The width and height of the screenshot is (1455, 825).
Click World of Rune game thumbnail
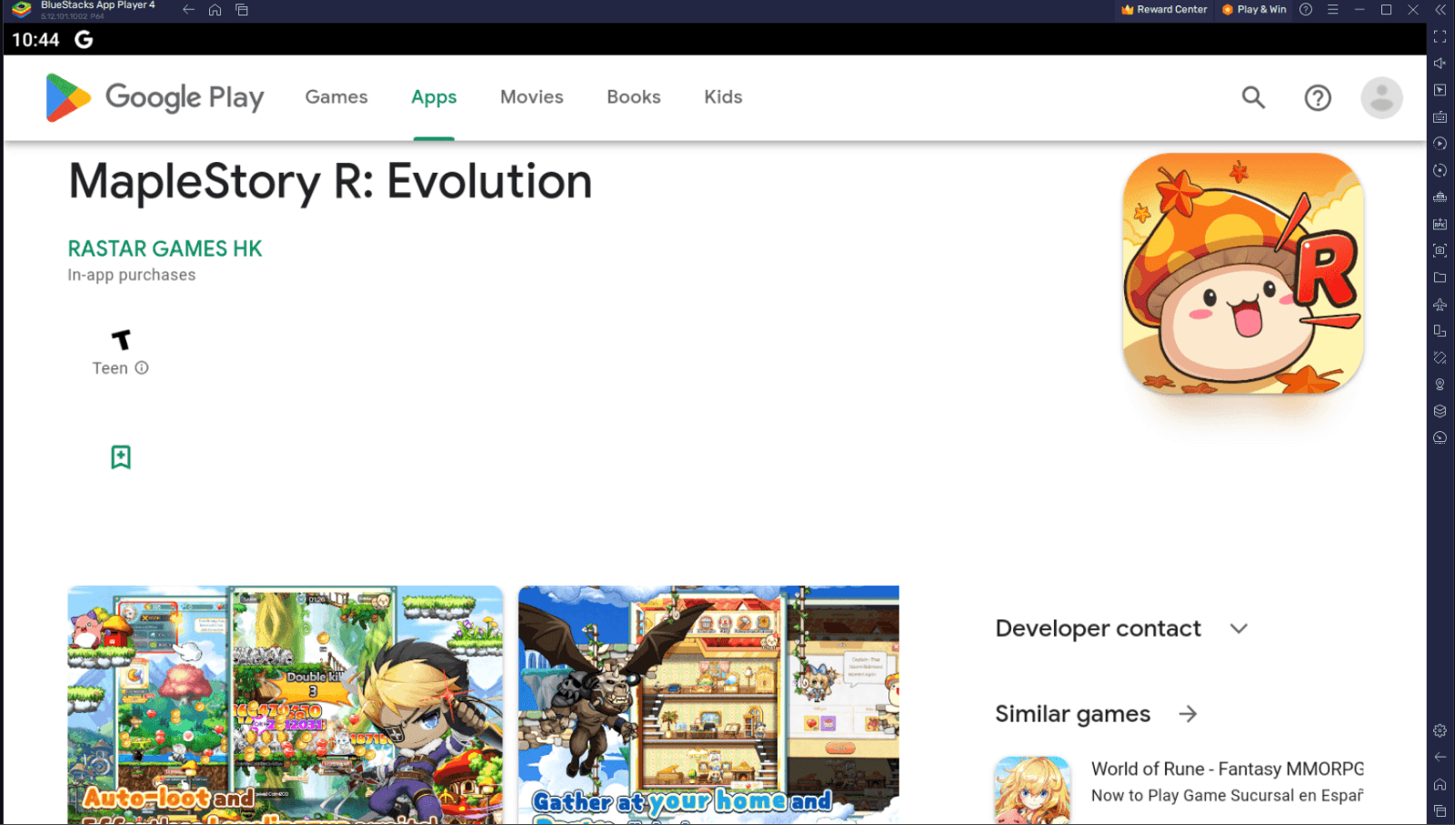tap(1032, 790)
